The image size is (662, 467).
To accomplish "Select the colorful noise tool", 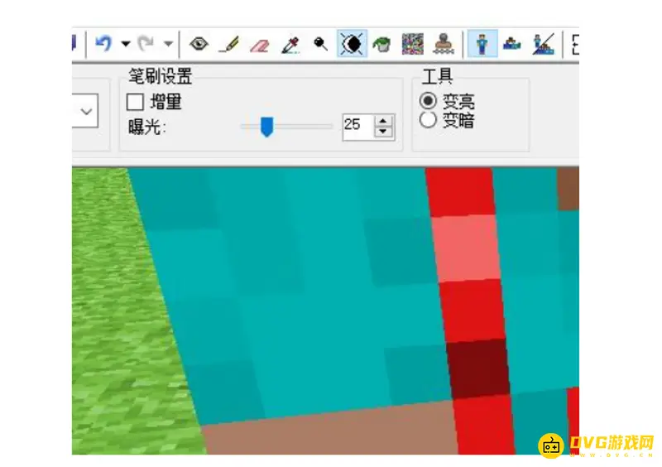I will click(x=412, y=44).
